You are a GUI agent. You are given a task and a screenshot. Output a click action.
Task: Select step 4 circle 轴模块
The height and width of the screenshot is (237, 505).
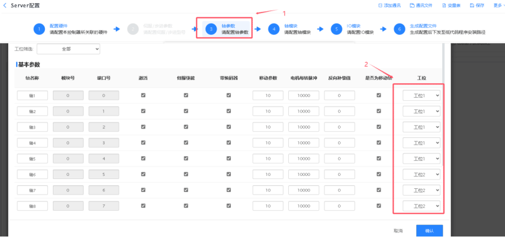point(274,29)
